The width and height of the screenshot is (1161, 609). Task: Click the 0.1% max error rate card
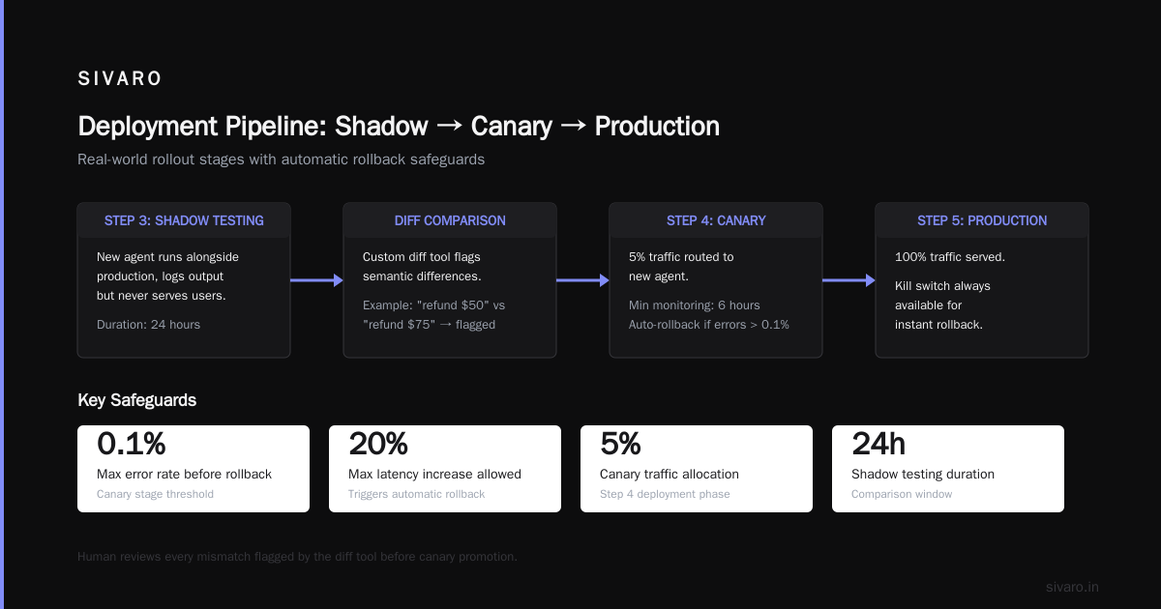point(193,469)
